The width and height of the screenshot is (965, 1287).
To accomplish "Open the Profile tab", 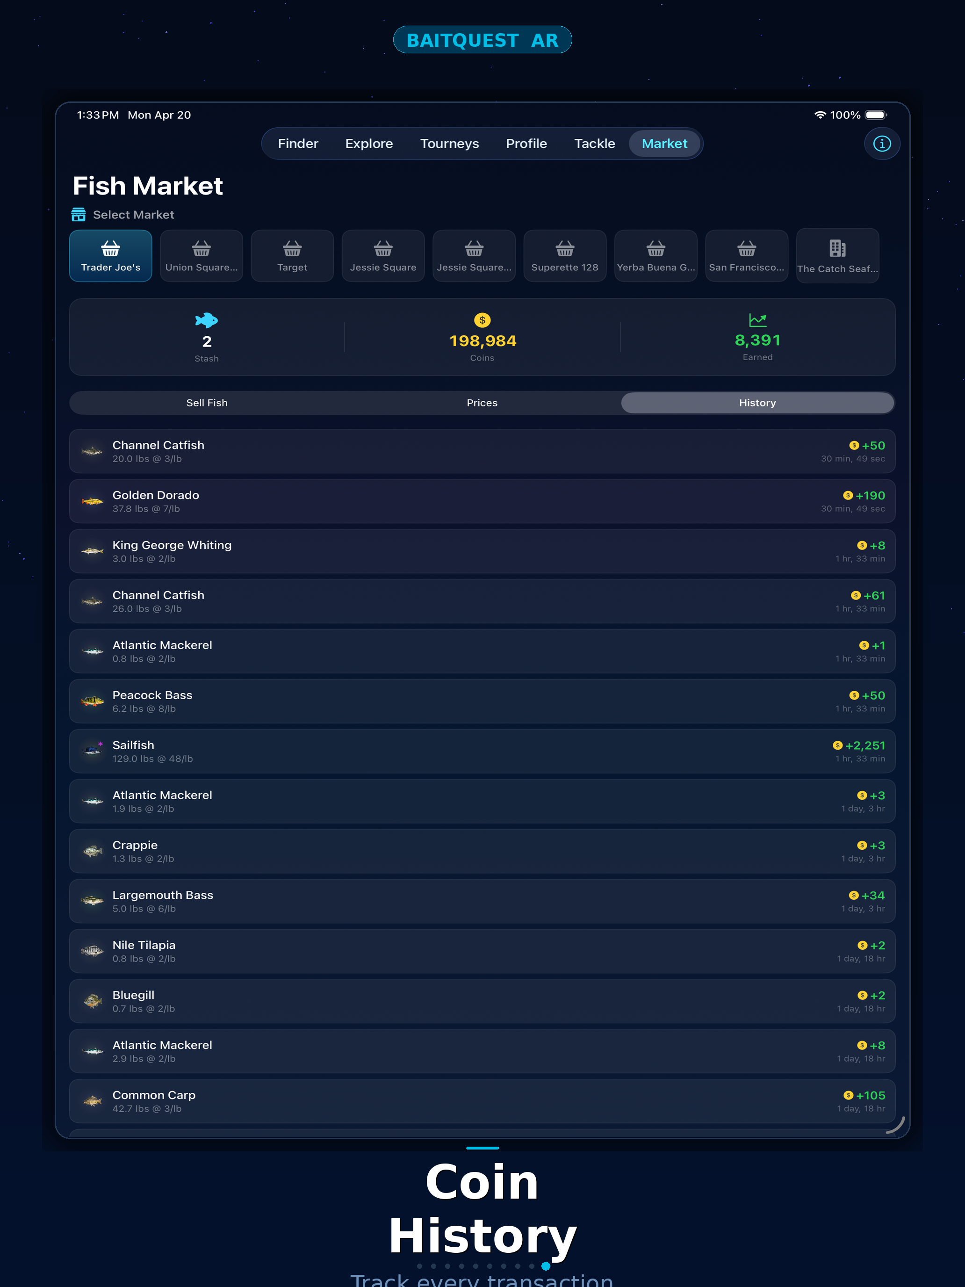I will (526, 144).
